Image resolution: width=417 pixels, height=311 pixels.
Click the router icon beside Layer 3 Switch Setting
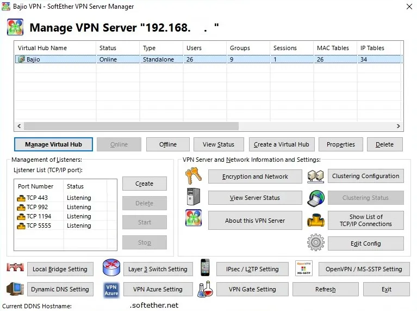[111, 268]
